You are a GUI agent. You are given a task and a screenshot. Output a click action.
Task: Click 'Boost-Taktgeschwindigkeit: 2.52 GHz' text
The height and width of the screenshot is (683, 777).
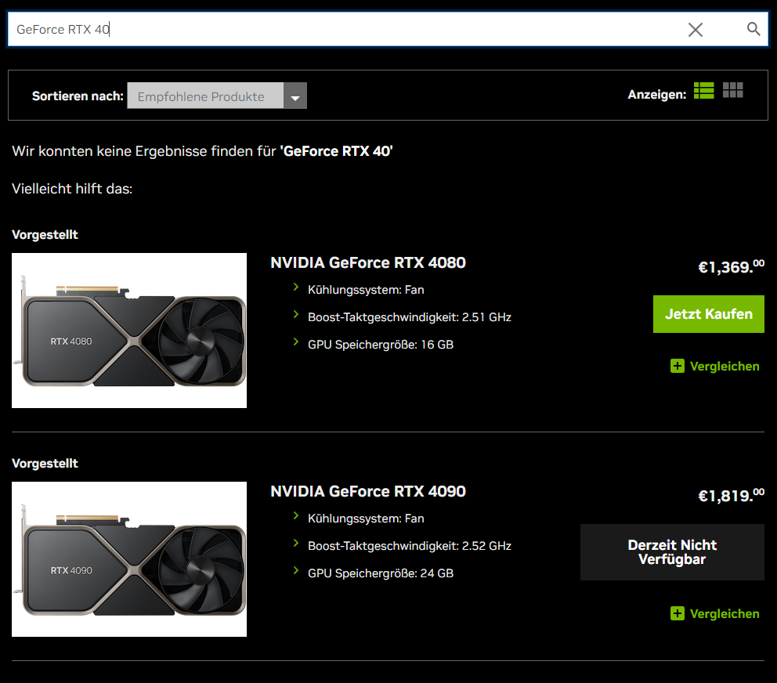tap(410, 546)
